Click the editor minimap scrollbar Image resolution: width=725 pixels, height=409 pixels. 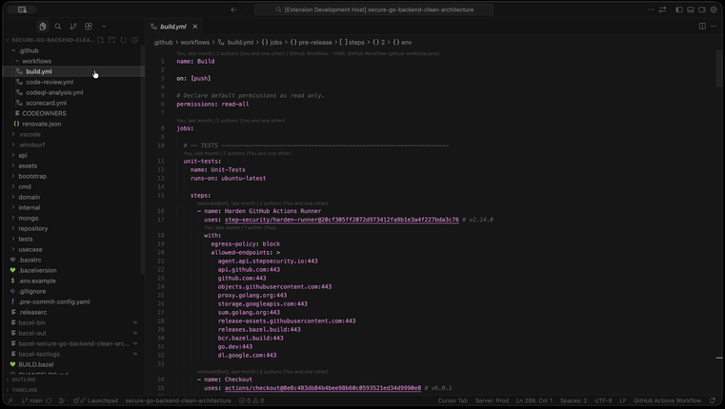pyautogui.click(x=719, y=68)
